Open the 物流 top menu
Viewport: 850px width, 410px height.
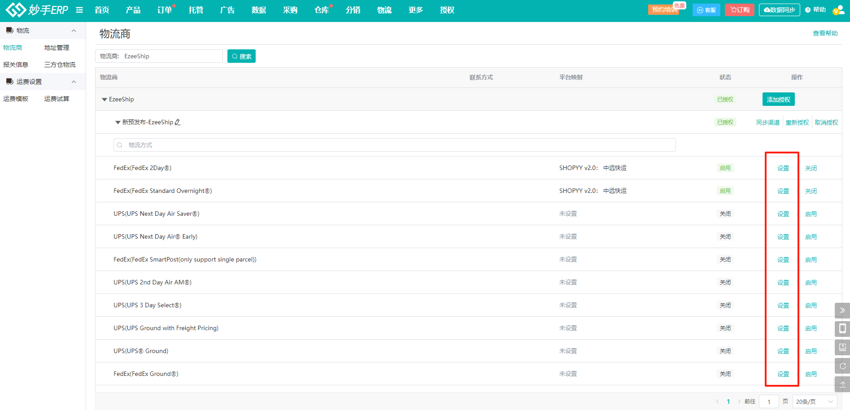(384, 10)
